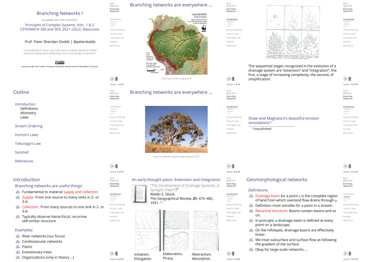Viewport: 371px width, 262px height.
Task: Click bullet icon beside "Okay for large-scale networks"
Action: click(x=251, y=250)
